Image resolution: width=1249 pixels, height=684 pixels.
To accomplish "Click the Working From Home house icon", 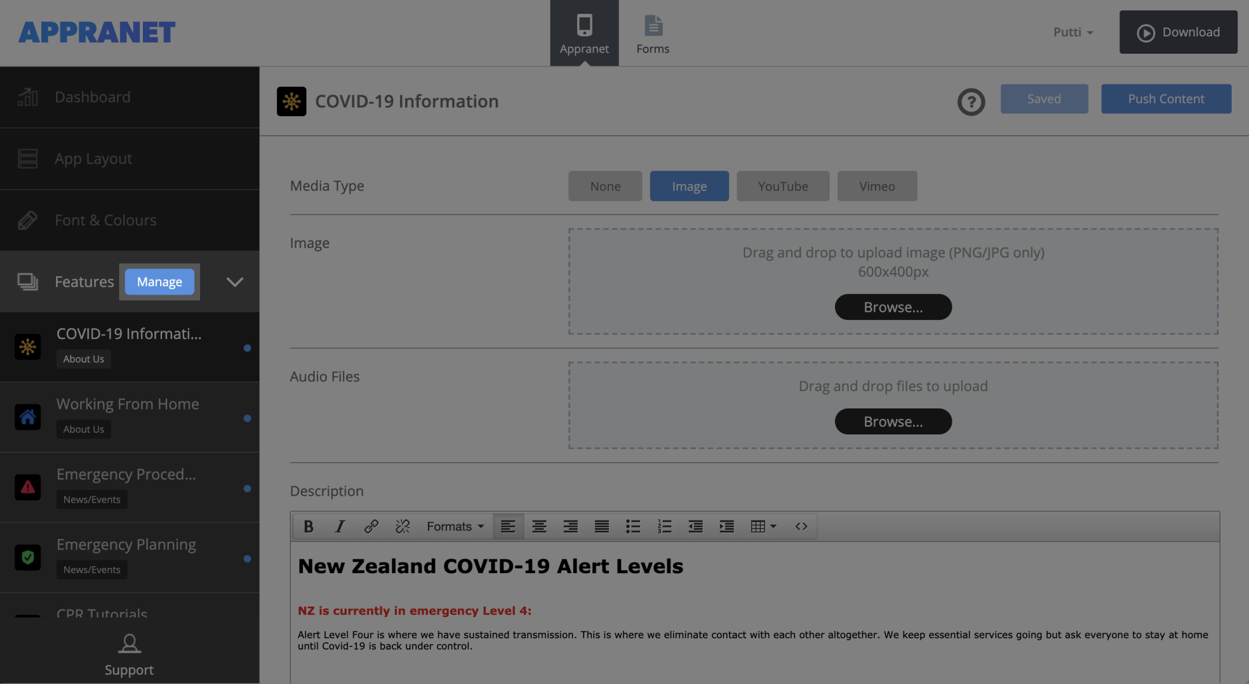I will 28,417.
